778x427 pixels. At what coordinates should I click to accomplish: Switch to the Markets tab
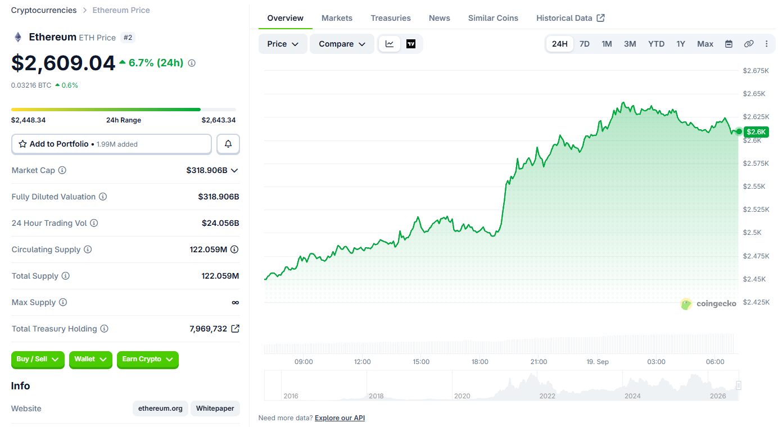click(337, 18)
